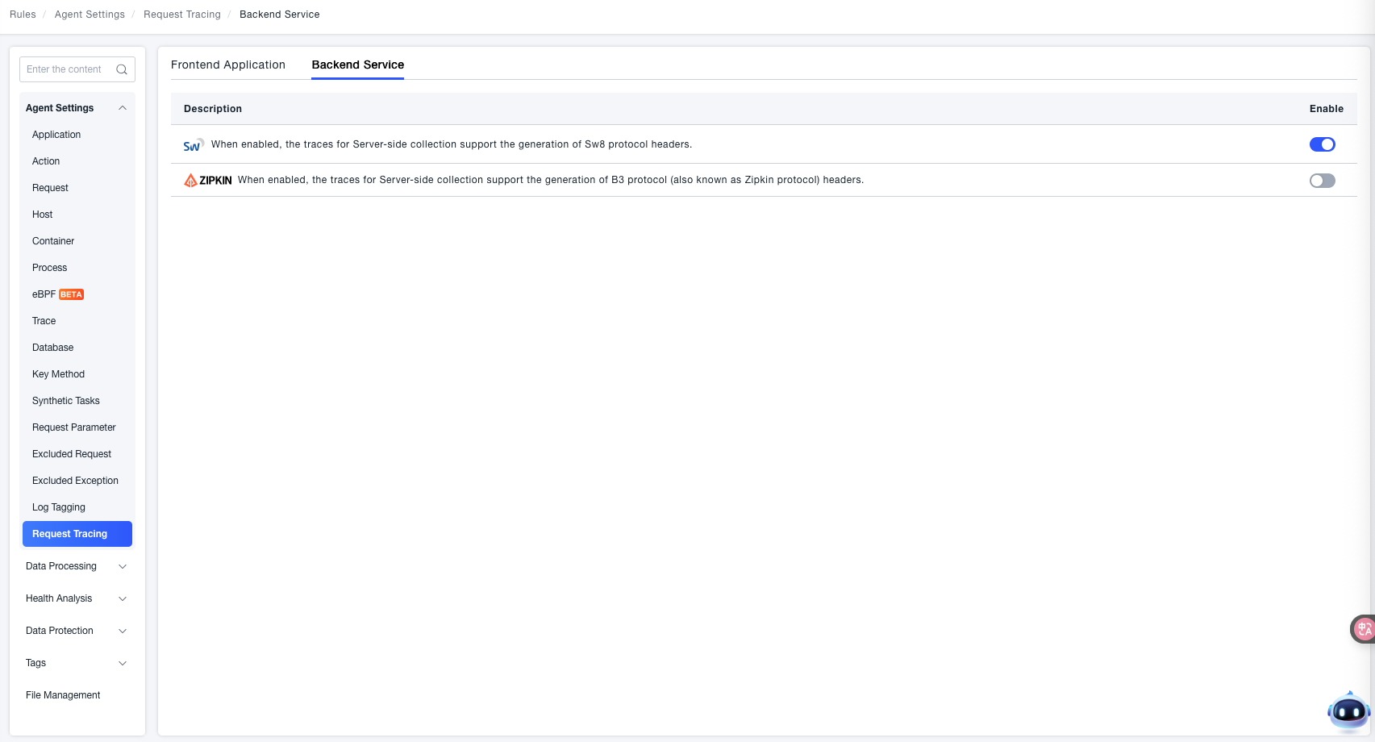
Task: Disable the Sw8 protocol headers toggle
Action: tap(1322, 144)
